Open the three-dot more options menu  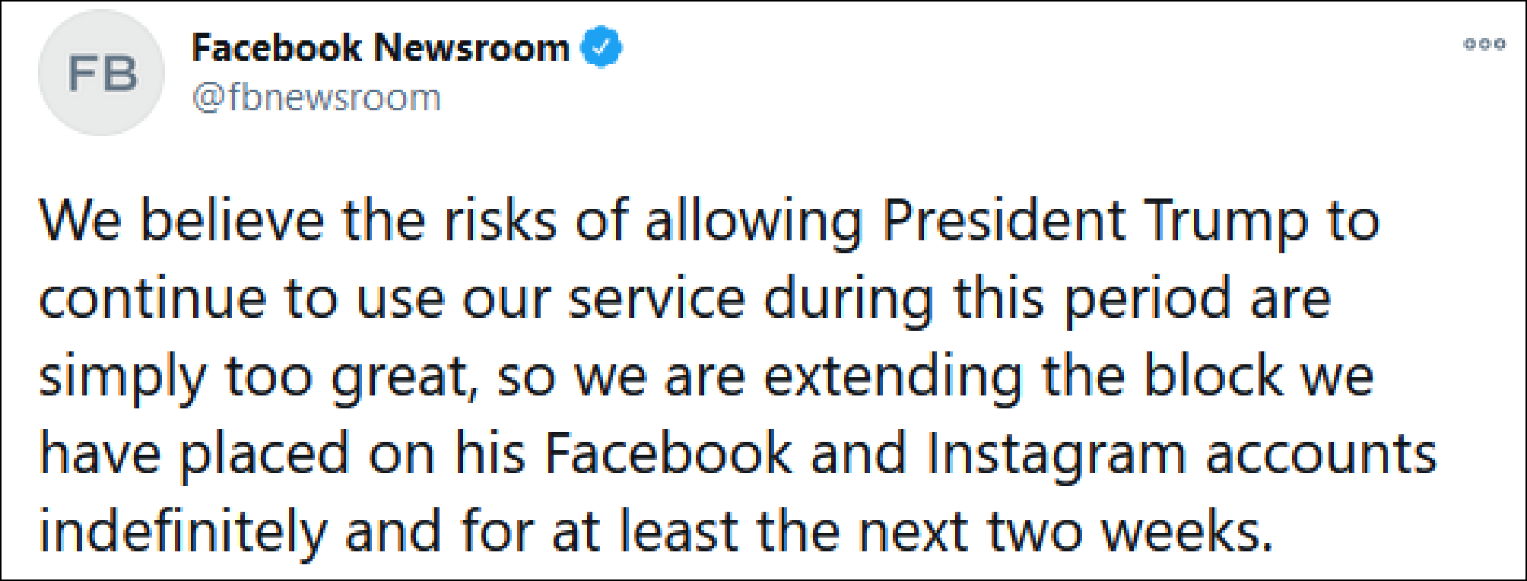click(x=1484, y=44)
